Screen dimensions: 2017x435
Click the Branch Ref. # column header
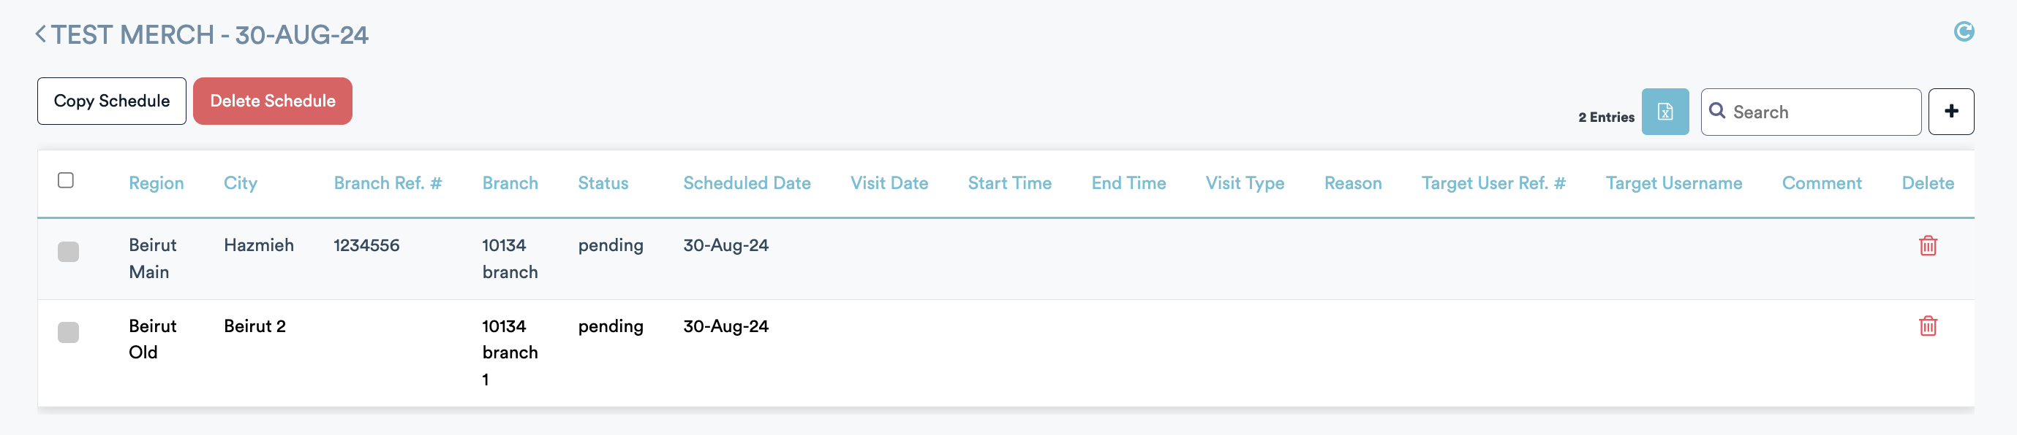pos(388,183)
